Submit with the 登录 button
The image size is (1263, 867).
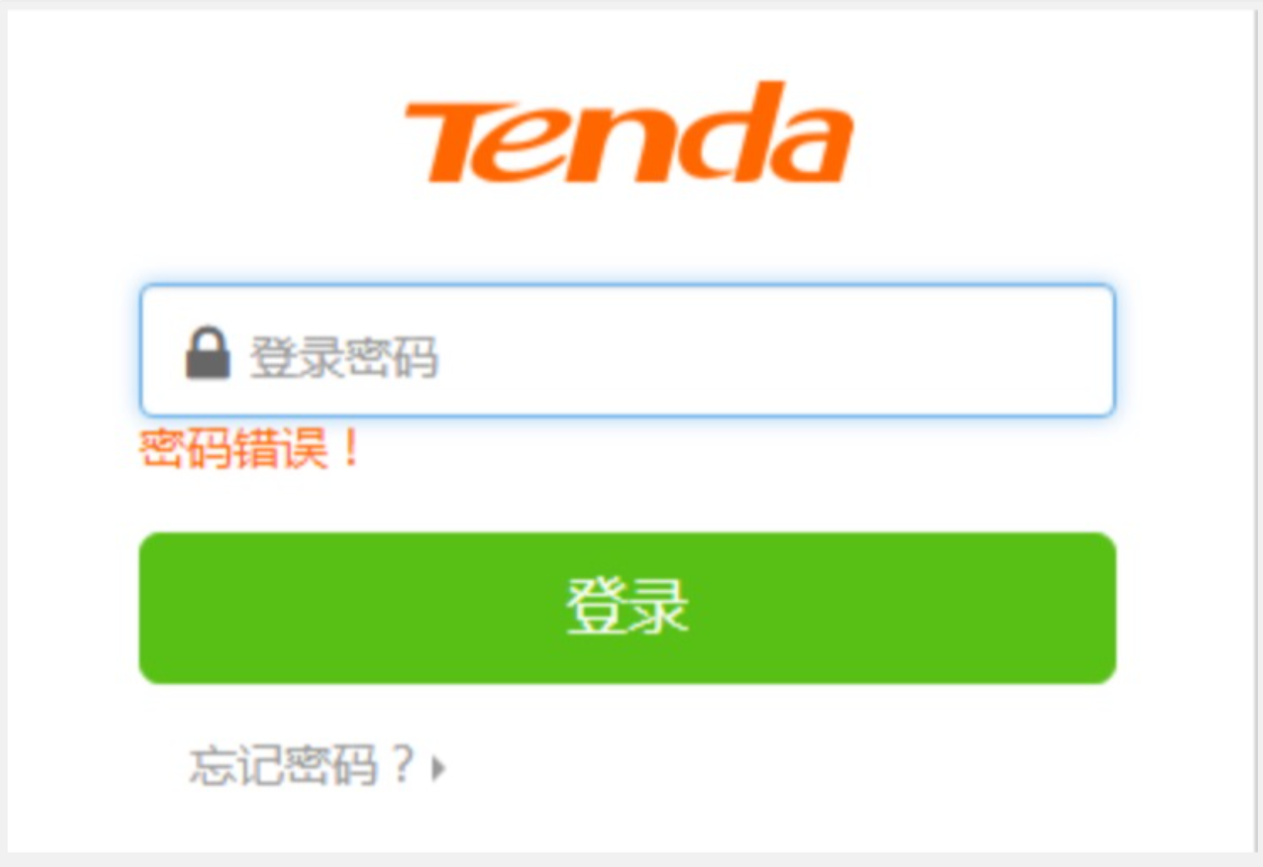(x=628, y=608)
